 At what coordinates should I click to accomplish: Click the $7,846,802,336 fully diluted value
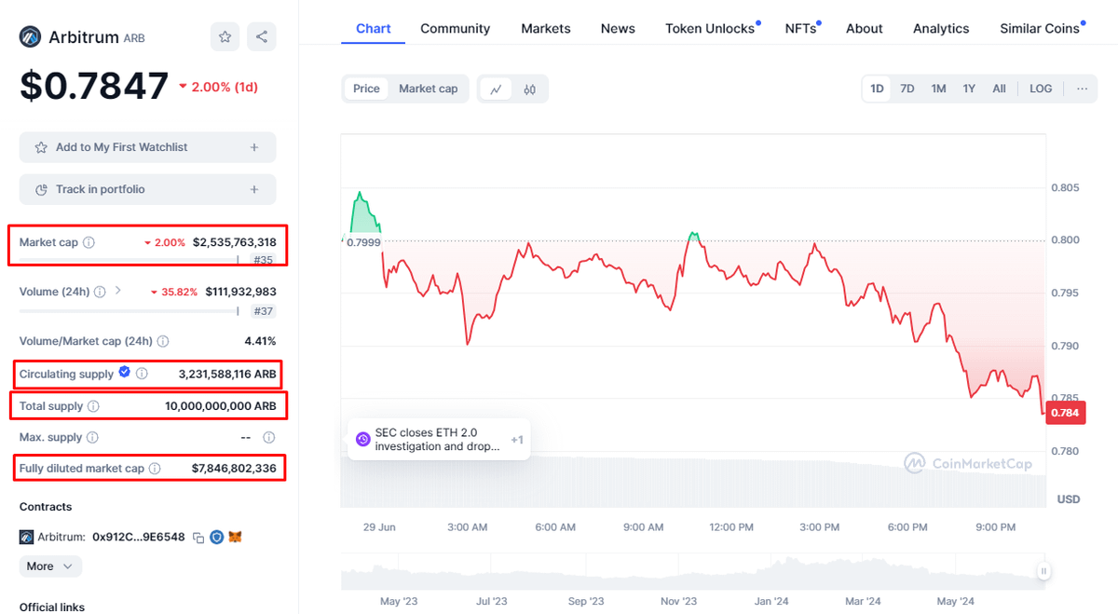234,468
